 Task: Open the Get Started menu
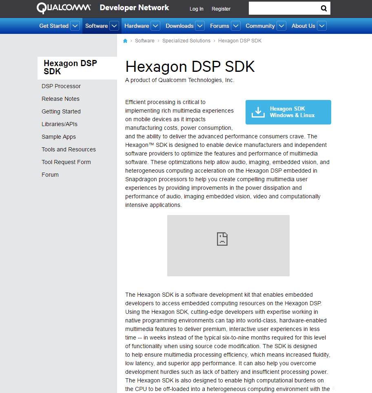pos(53,25)
